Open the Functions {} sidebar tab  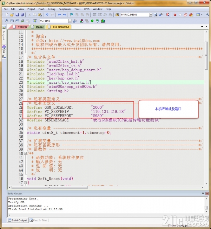pyautogui.click(x=4, y=52)
